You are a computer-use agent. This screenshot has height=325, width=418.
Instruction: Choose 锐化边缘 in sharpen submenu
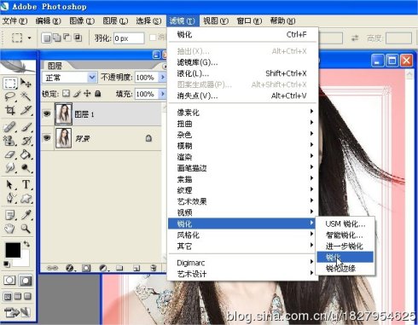(x=345, y=268)
